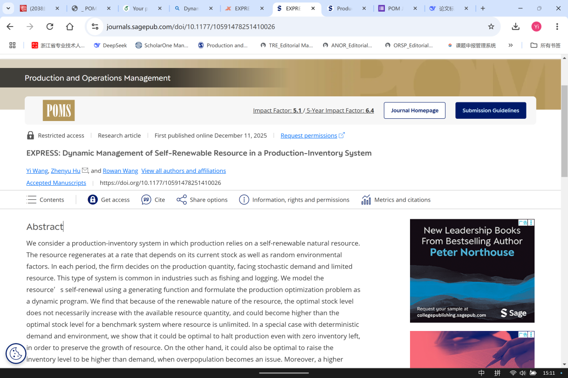568x378 pixels.
Task: Click the browser address bar URL
Action: point(191,27)
